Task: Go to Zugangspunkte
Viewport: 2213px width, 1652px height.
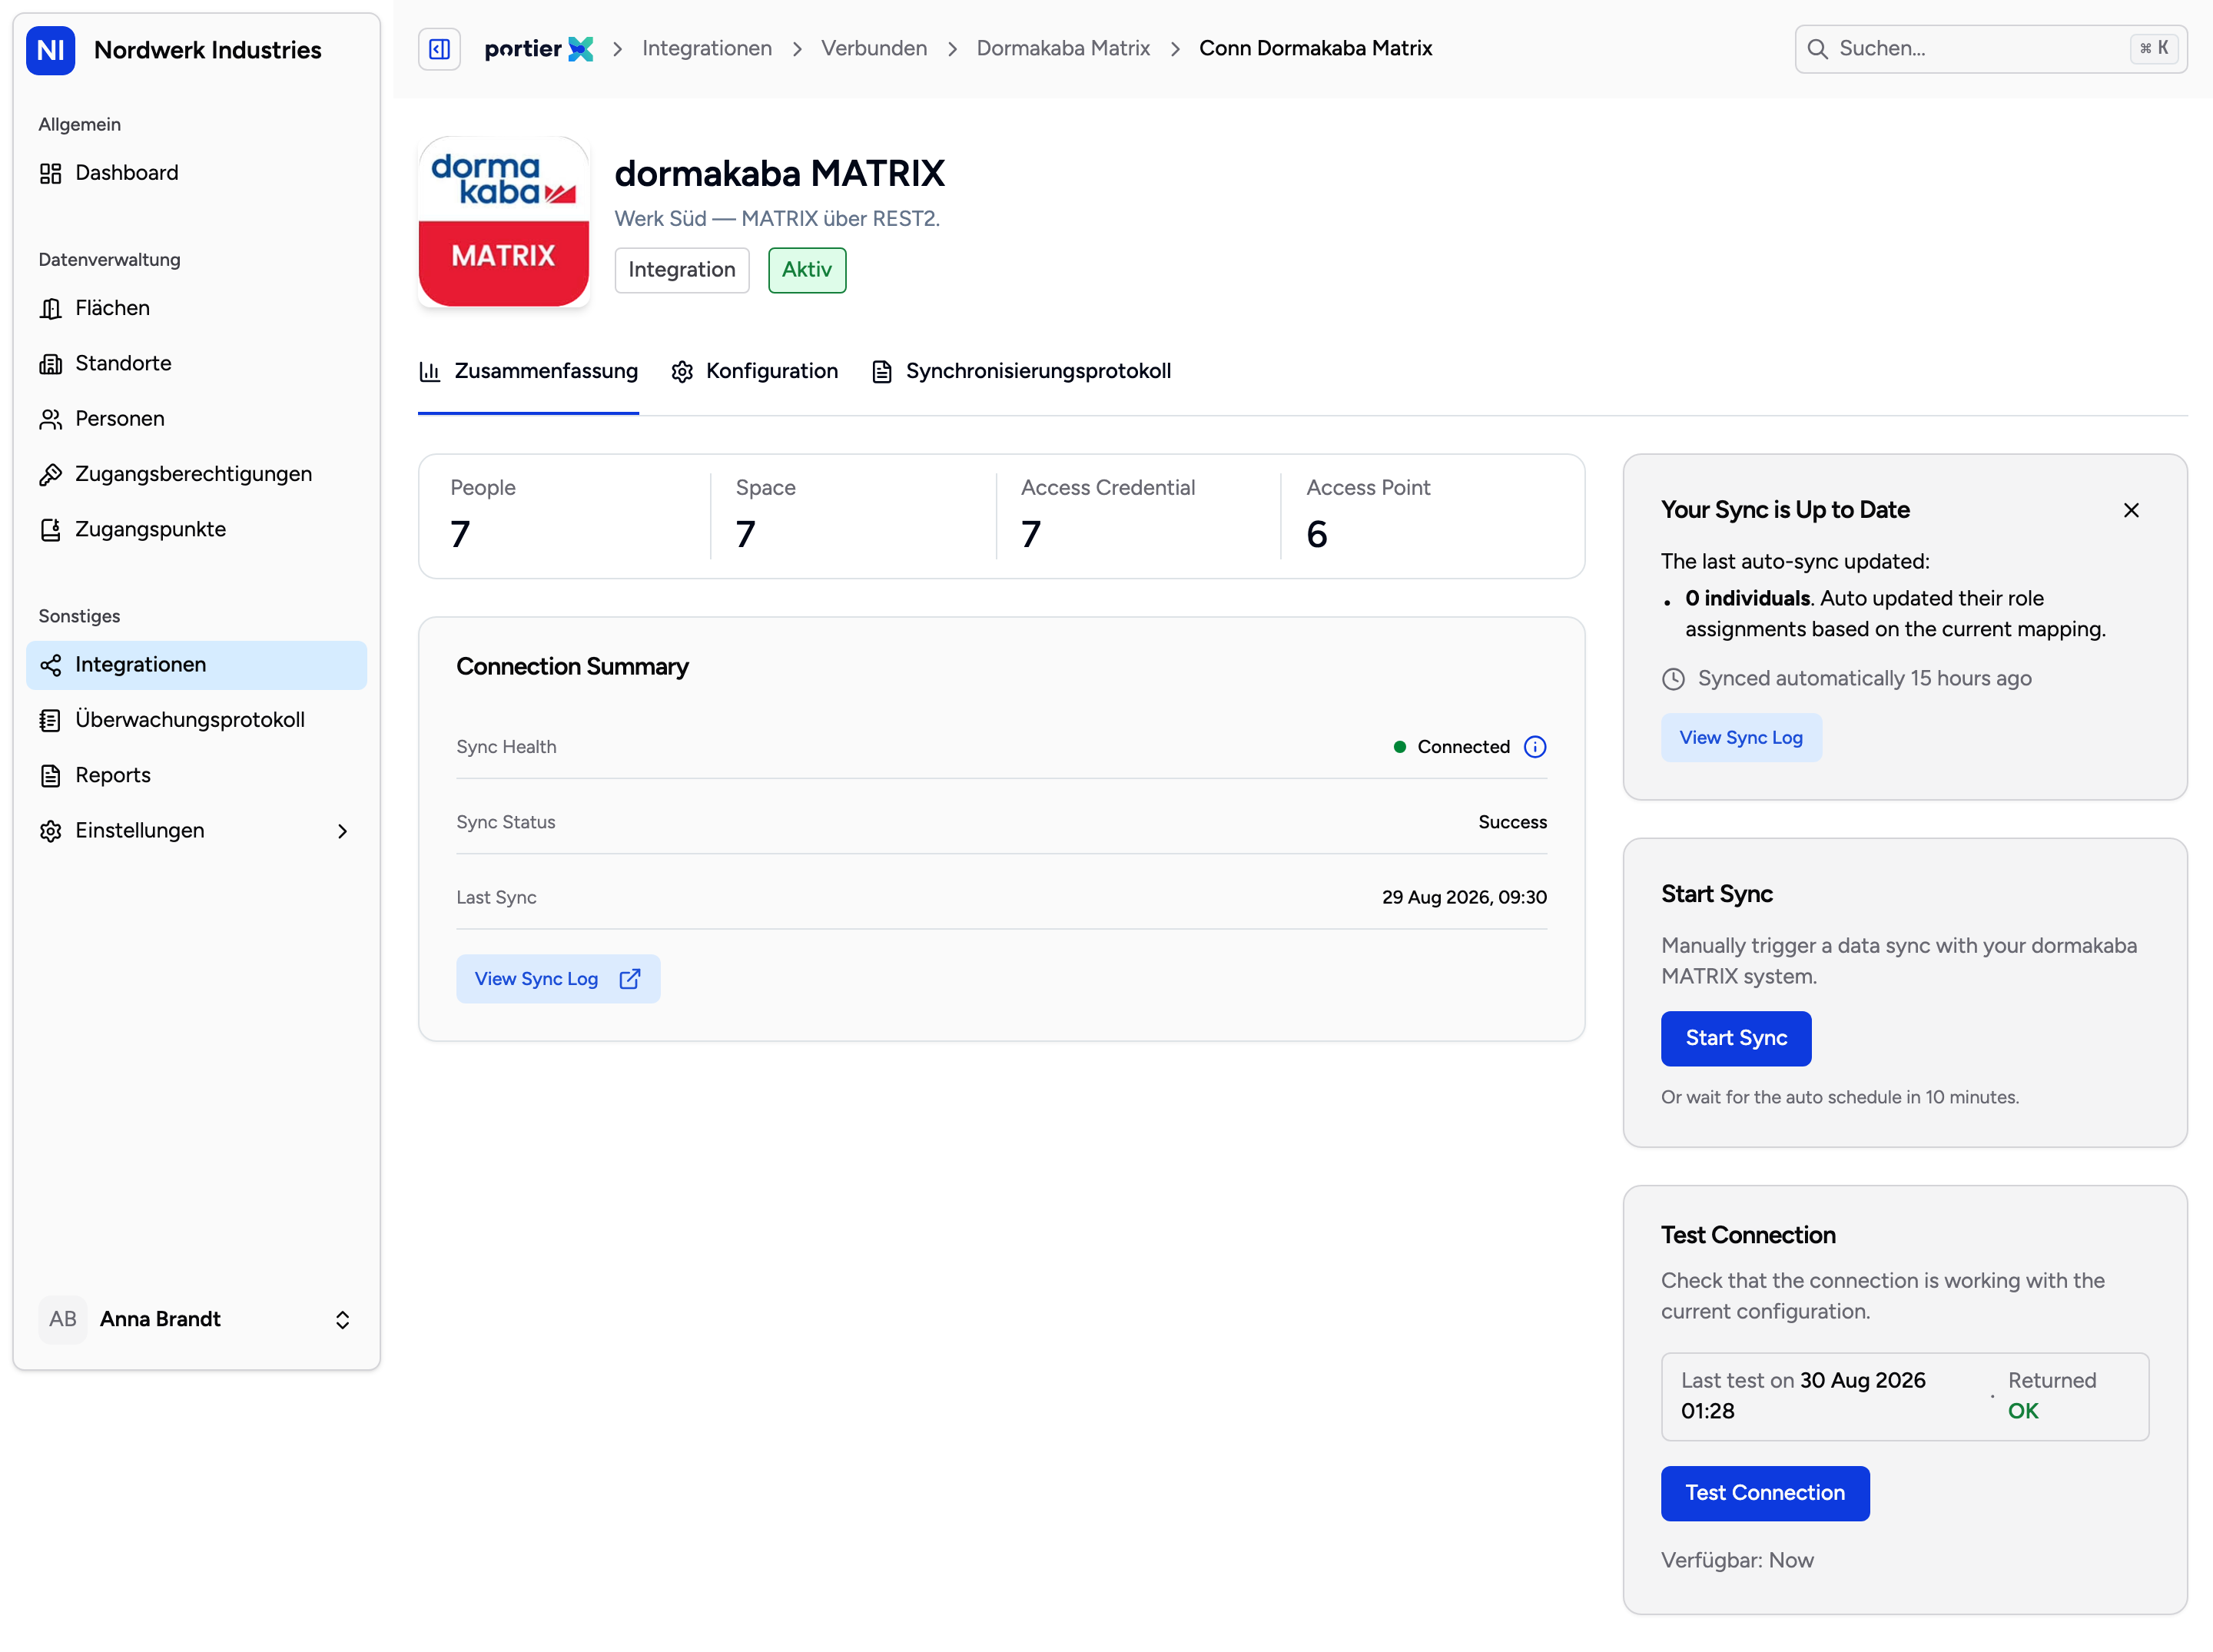Action: pos(196,530)
